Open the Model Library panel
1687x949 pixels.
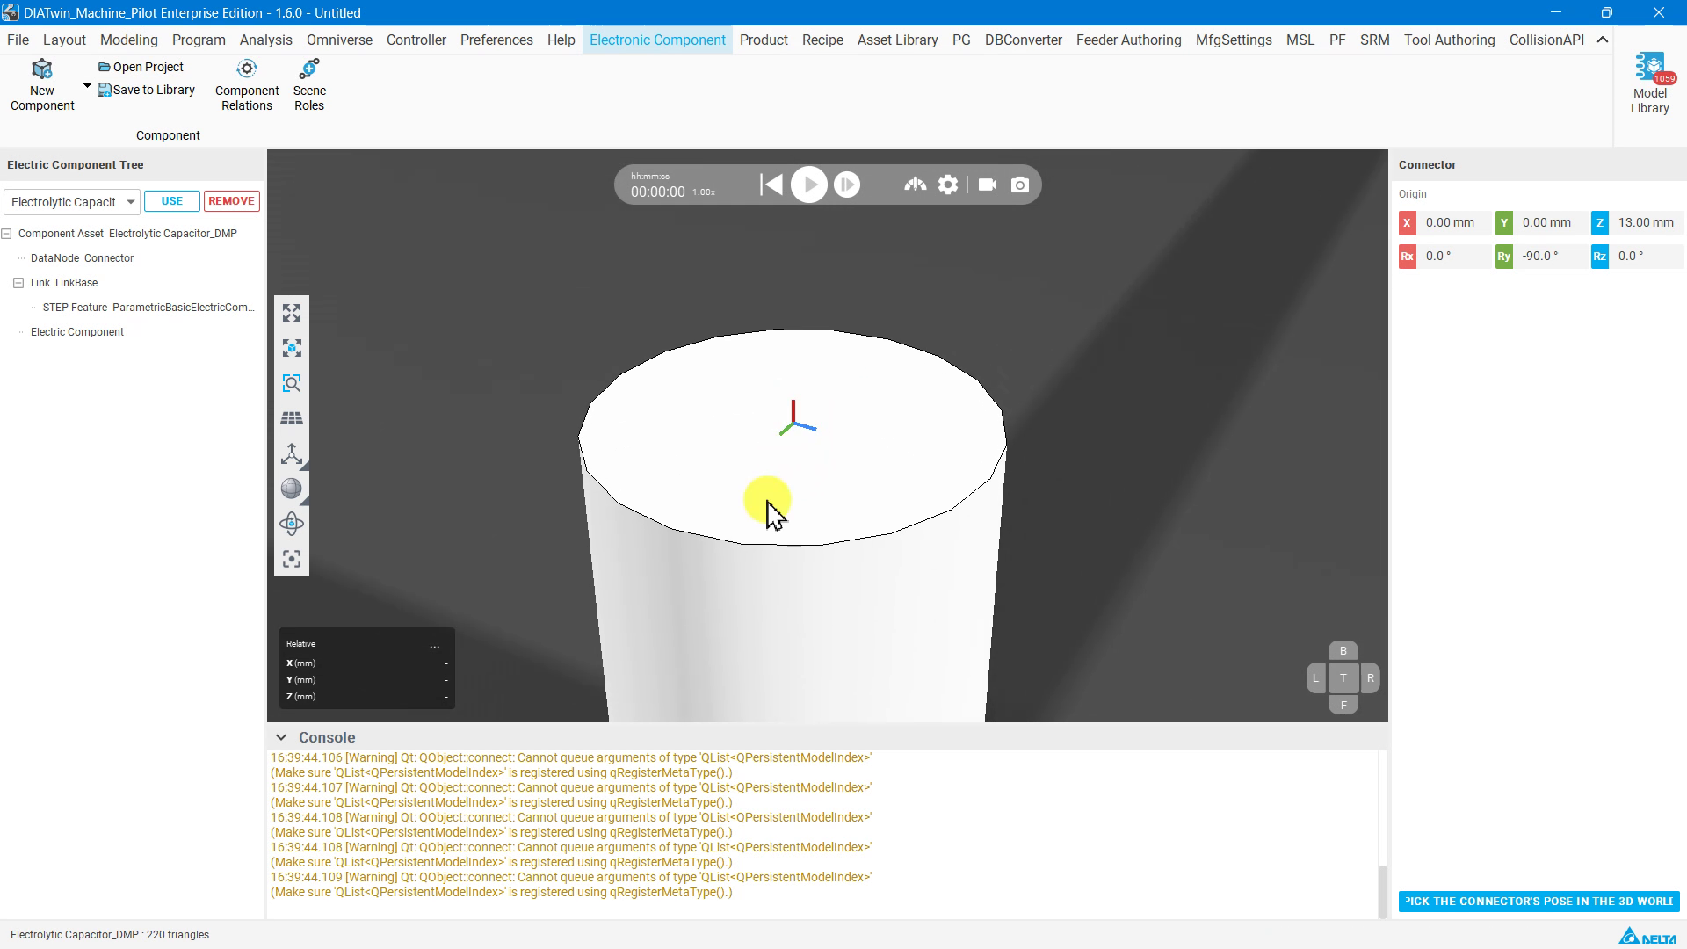[x=1650, y=83]
